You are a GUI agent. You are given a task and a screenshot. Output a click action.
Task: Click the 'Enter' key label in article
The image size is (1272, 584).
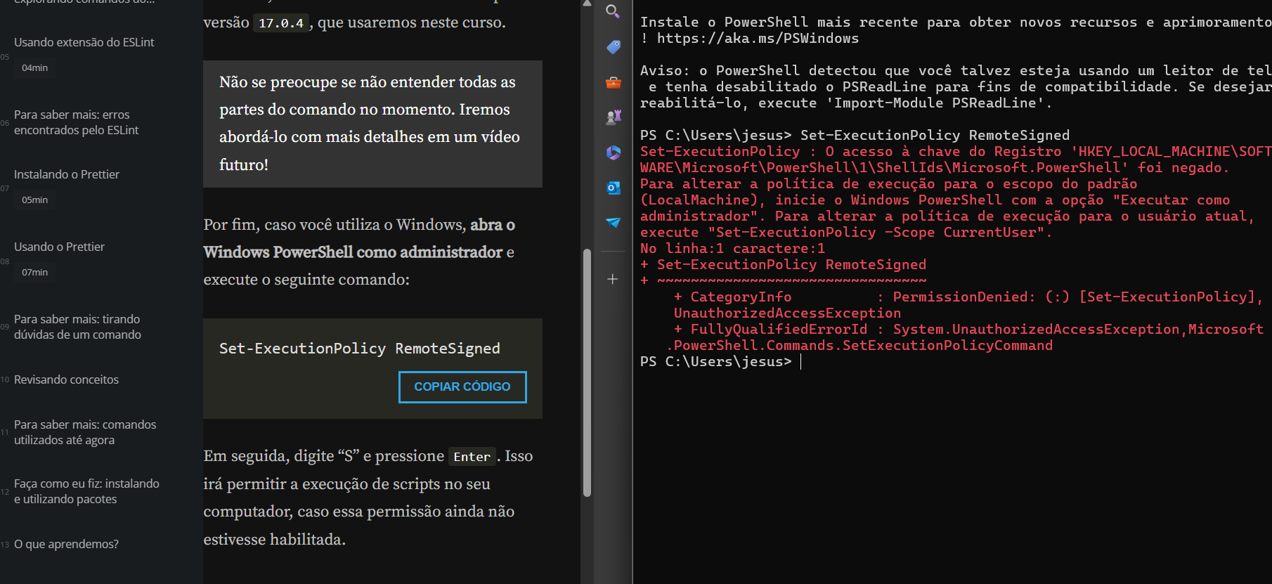click(x=472, y=457)
